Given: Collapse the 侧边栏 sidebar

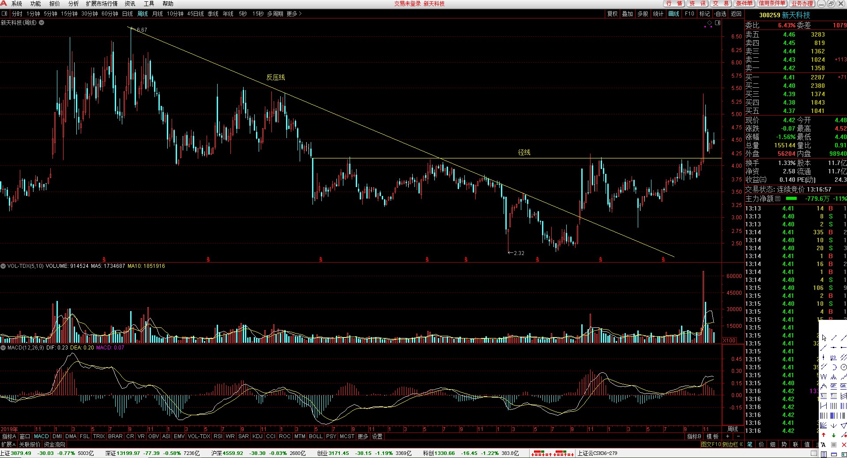Looking at the screenshot, I should point(733,444).
